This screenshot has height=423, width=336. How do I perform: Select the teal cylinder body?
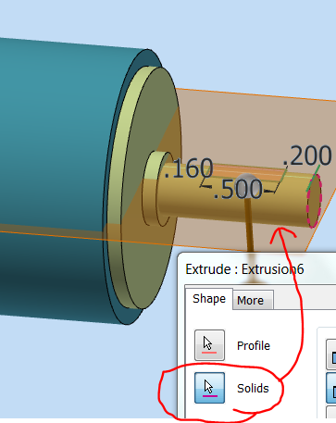click(x=62, y=179)
